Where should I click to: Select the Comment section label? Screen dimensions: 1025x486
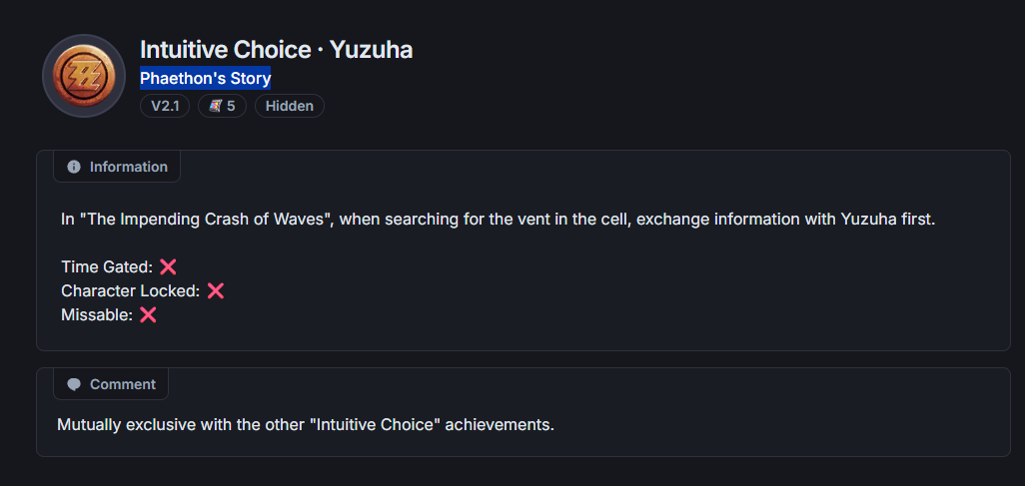[x=122, y=384]
